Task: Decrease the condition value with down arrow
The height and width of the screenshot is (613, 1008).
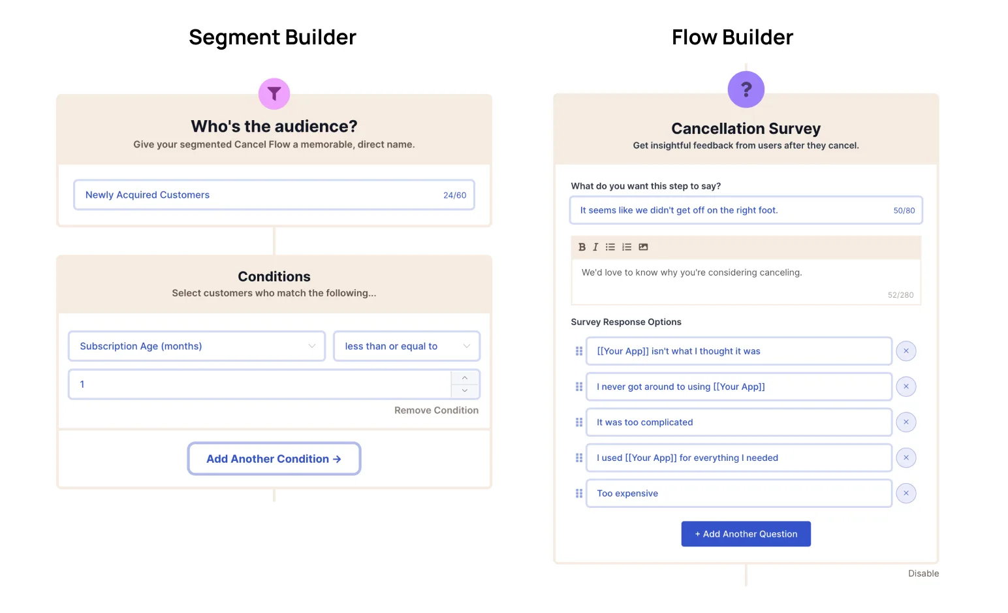Action: point(465,390)
